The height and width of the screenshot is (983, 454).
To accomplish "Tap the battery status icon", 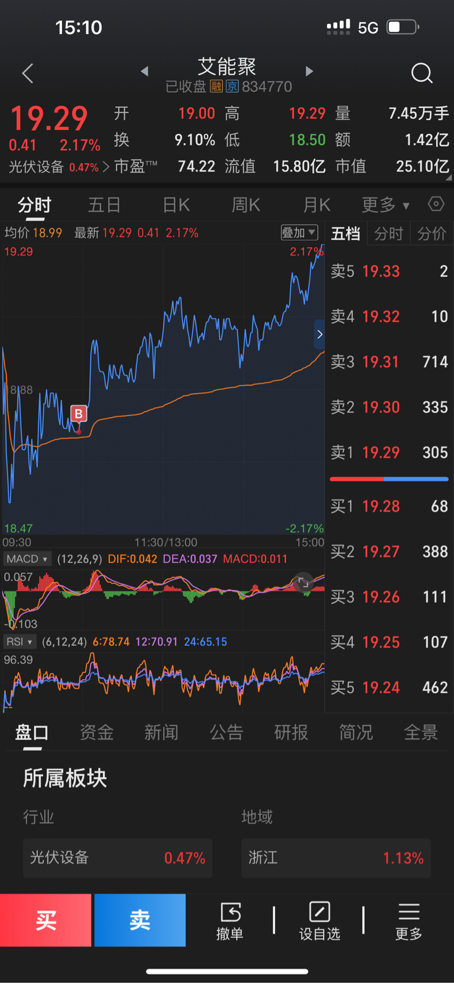I will click(403, 27).
